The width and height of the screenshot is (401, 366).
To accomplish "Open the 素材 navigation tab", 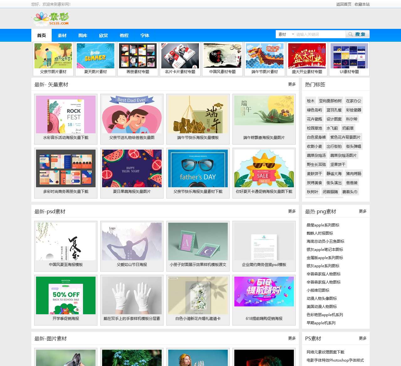I will [62, 35].
